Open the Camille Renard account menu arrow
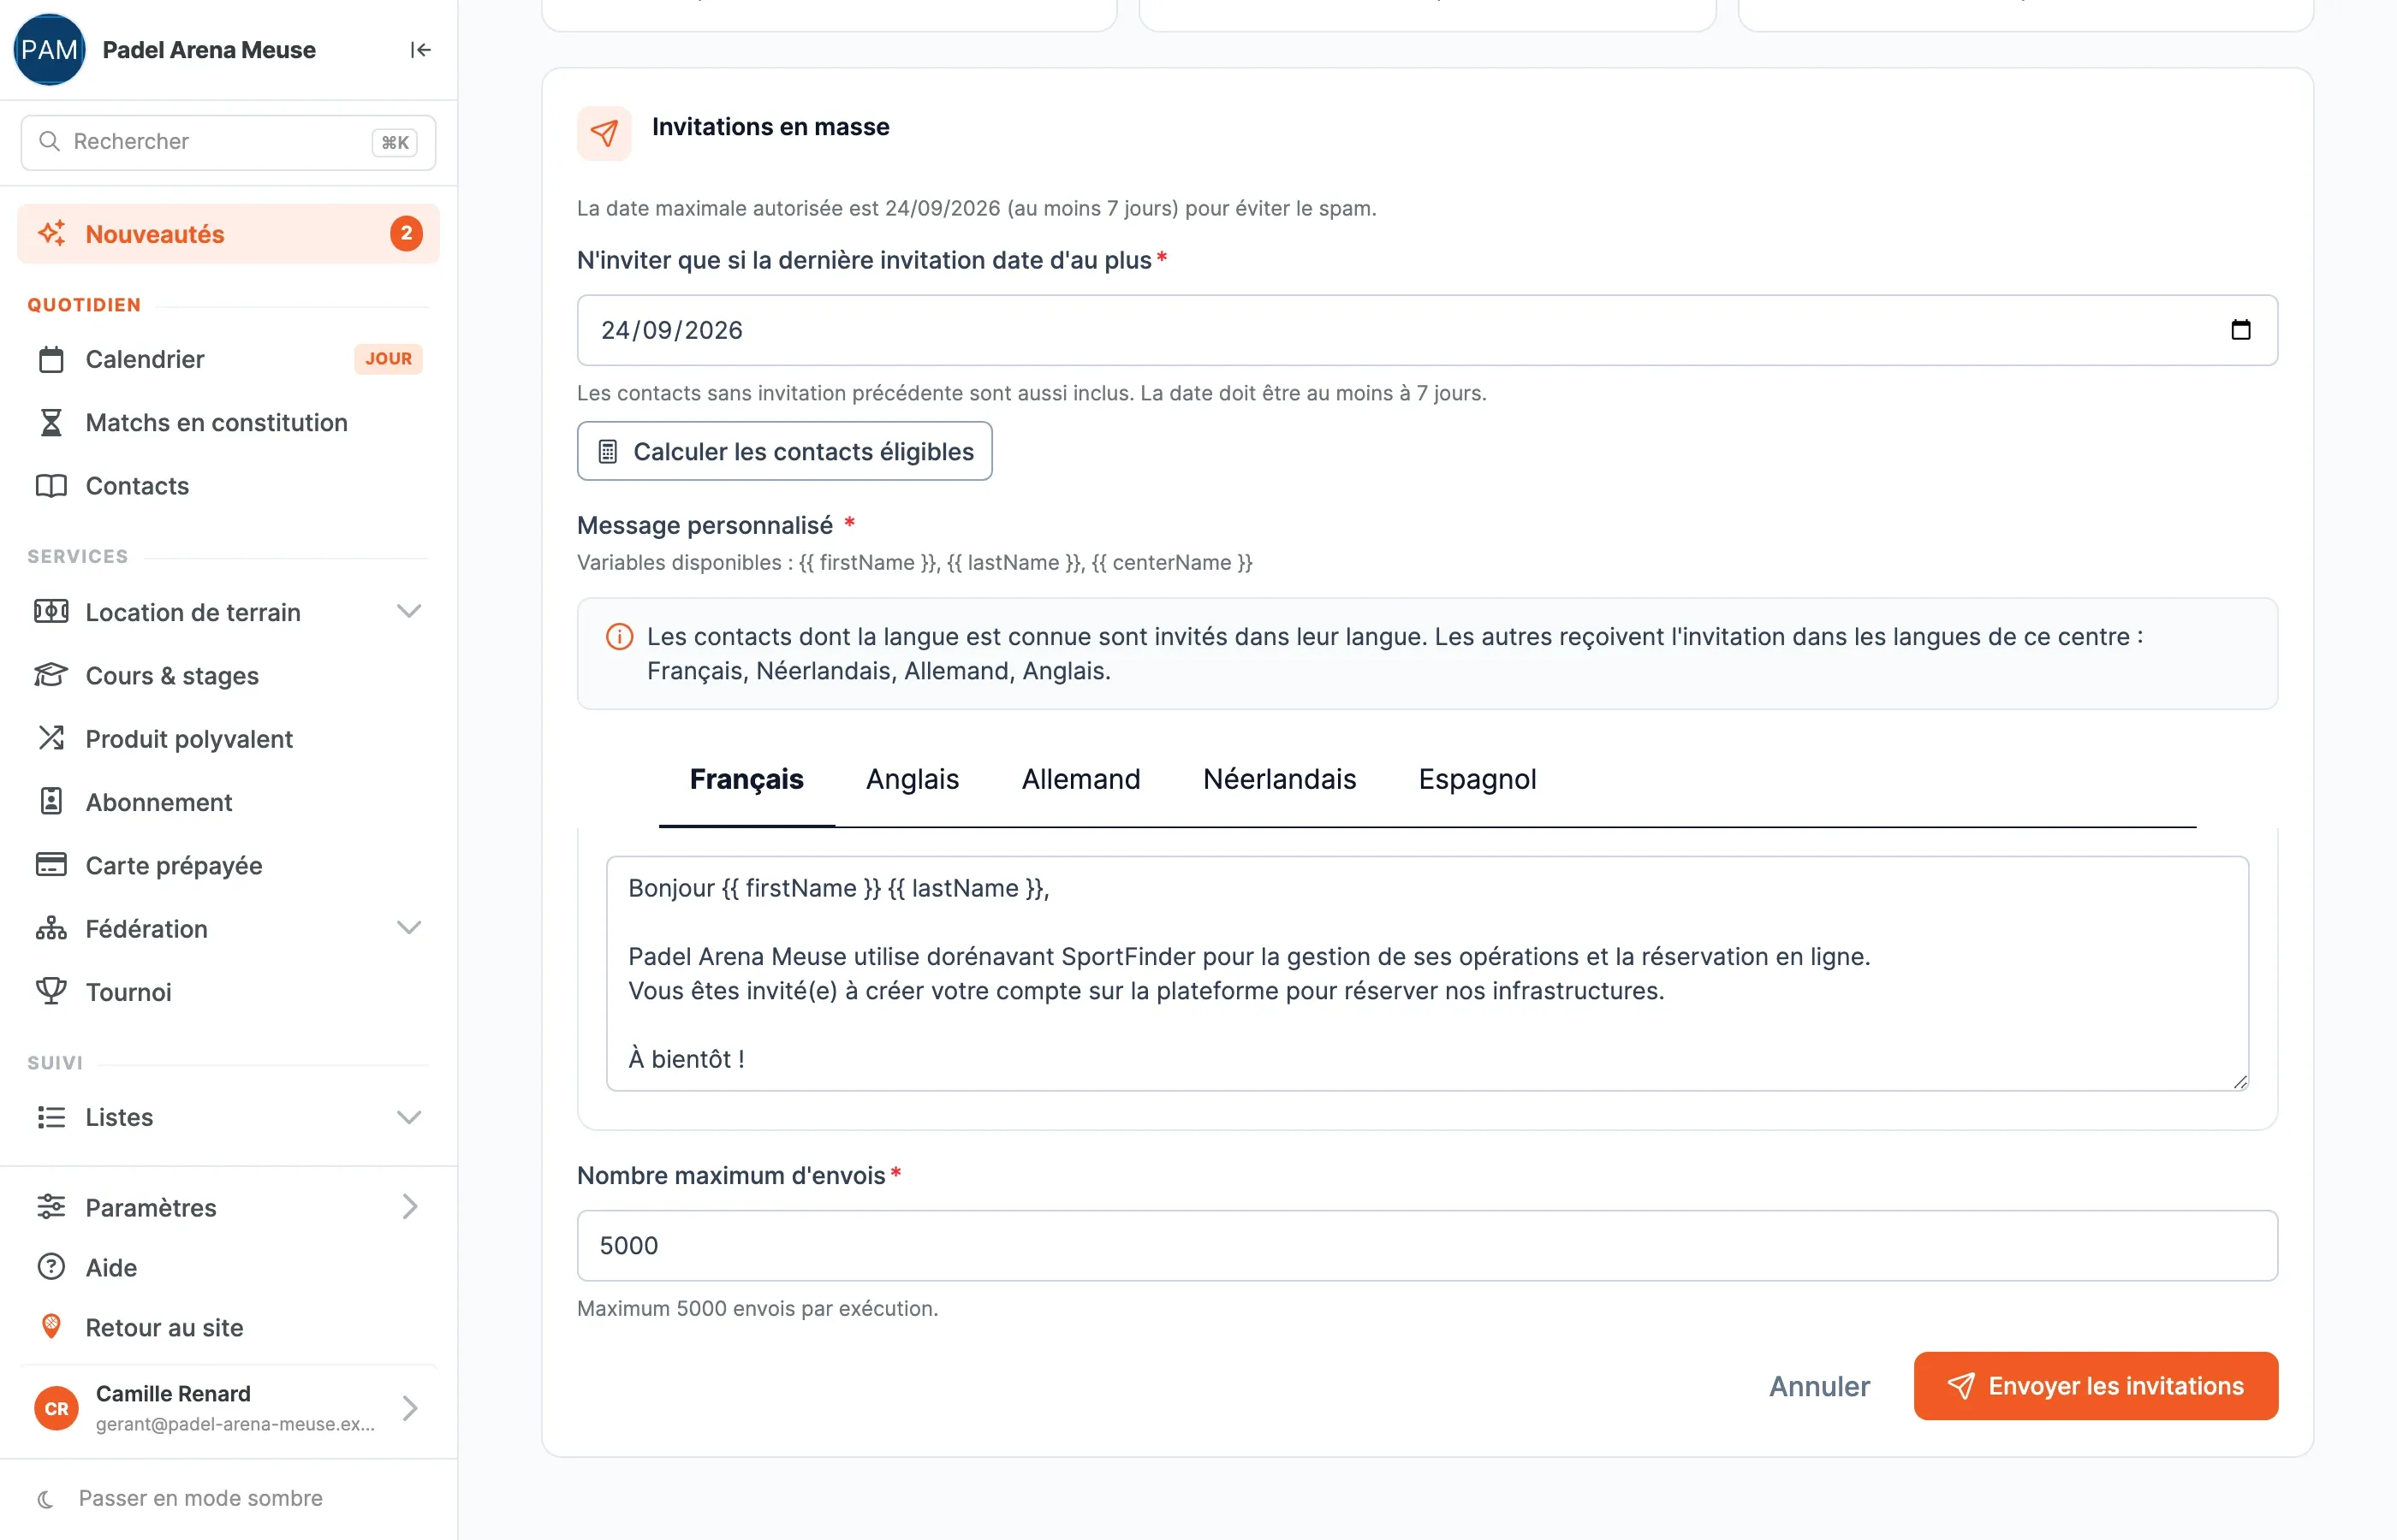The image size is (2397, 1540). [x=409, y=1408]
